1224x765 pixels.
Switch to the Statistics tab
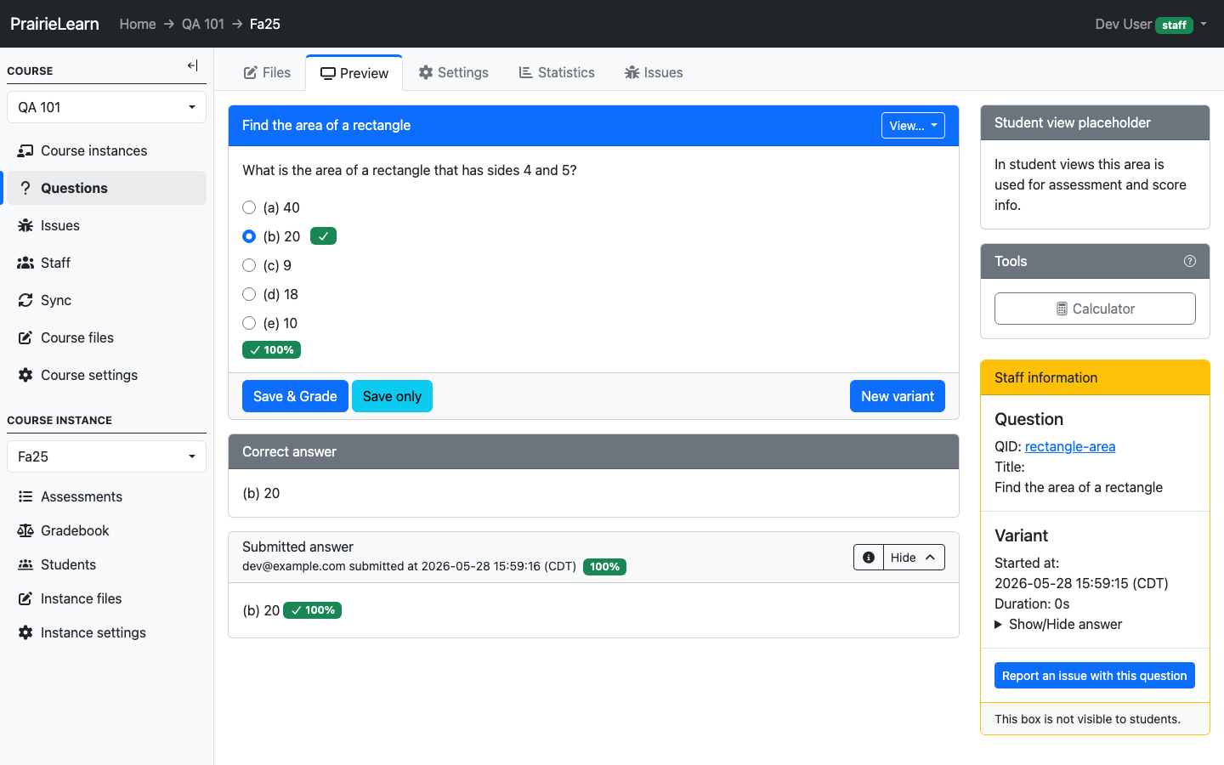click(x=557, y=73)
